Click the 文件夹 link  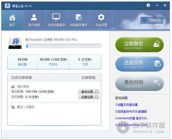point(53,64)
